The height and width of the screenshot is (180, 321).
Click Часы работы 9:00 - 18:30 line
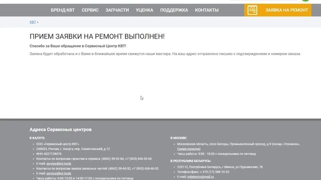point(216,154)
